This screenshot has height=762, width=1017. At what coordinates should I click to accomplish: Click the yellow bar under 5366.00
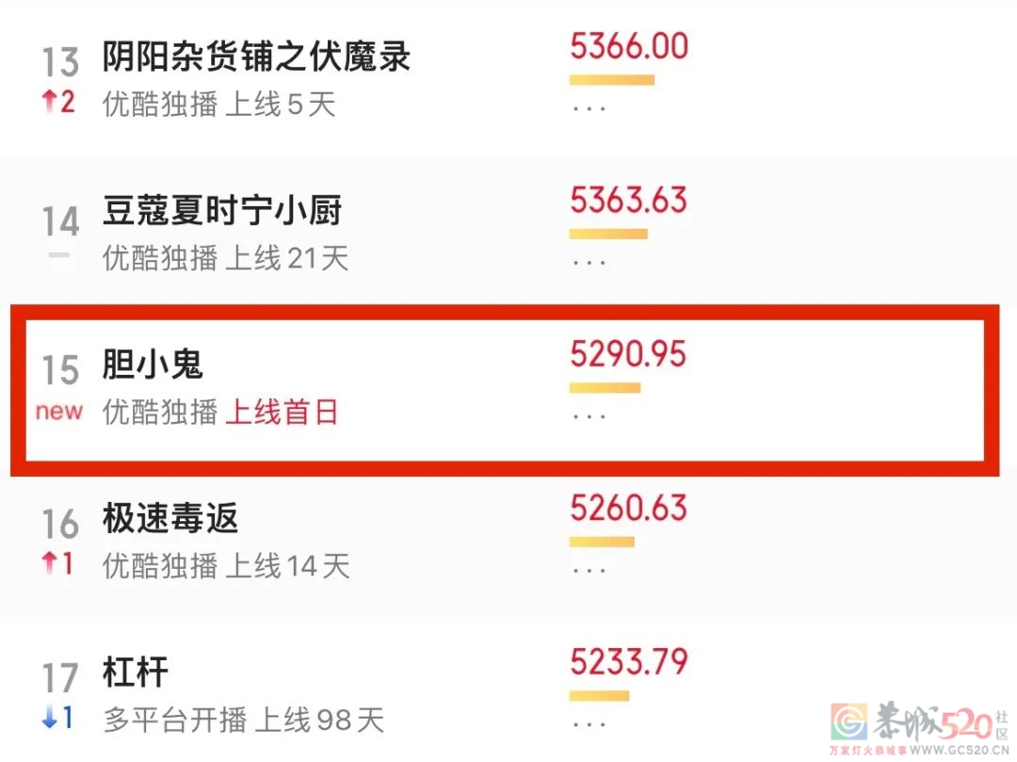[x=611, y=80]
